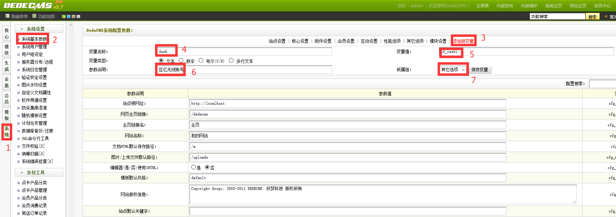Open 内容发布 in top navigation

pyautogui.click(x=505, y=6)
